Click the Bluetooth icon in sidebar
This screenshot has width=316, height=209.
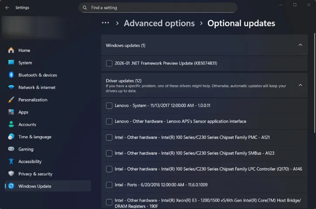pos(11,75)
